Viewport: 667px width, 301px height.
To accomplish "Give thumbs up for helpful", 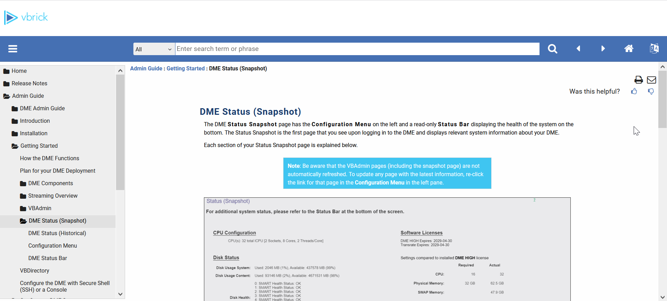I will point(634,91).
